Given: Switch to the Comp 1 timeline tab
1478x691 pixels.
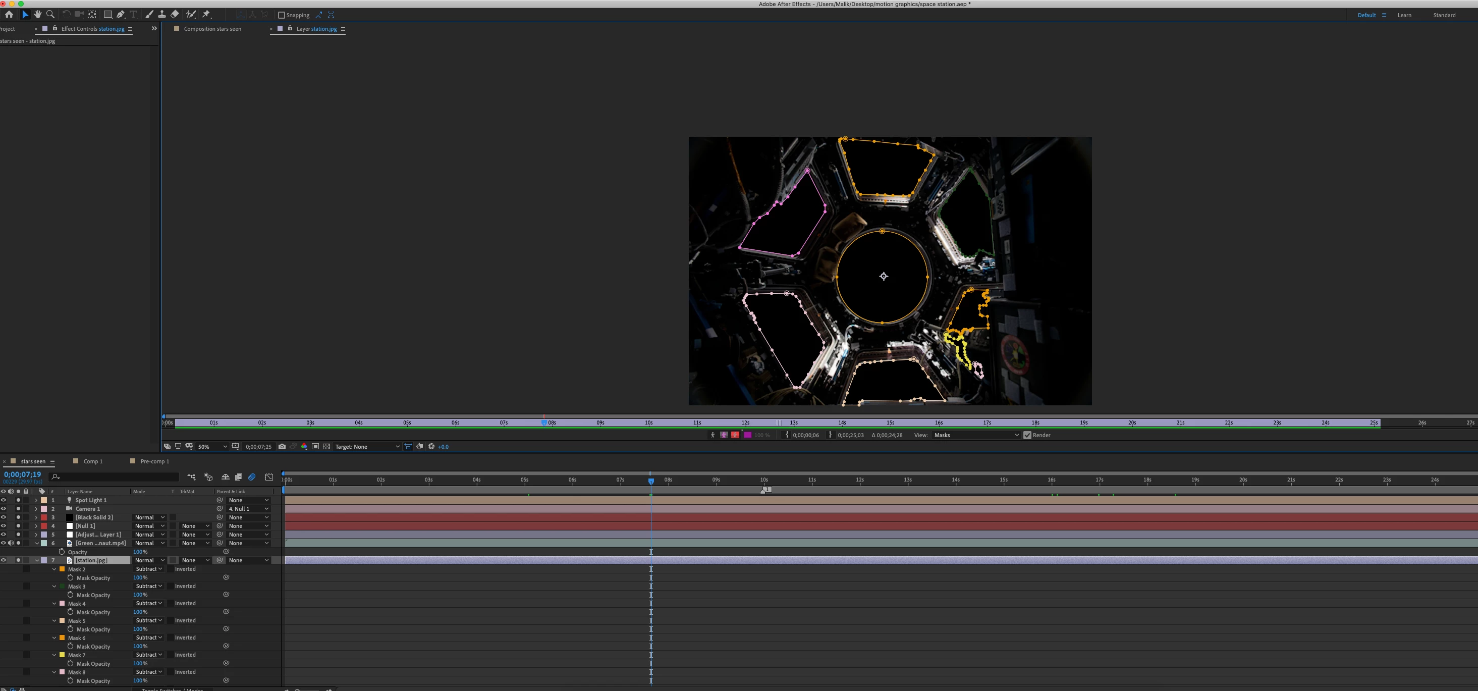Looking at the screenshot, I should [x=92, y=461].
